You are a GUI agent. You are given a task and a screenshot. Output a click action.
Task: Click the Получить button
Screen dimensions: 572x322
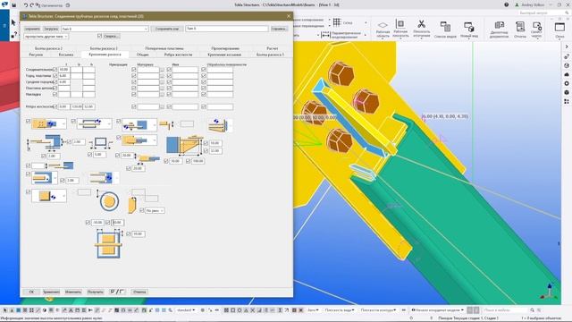click(96, 292)
